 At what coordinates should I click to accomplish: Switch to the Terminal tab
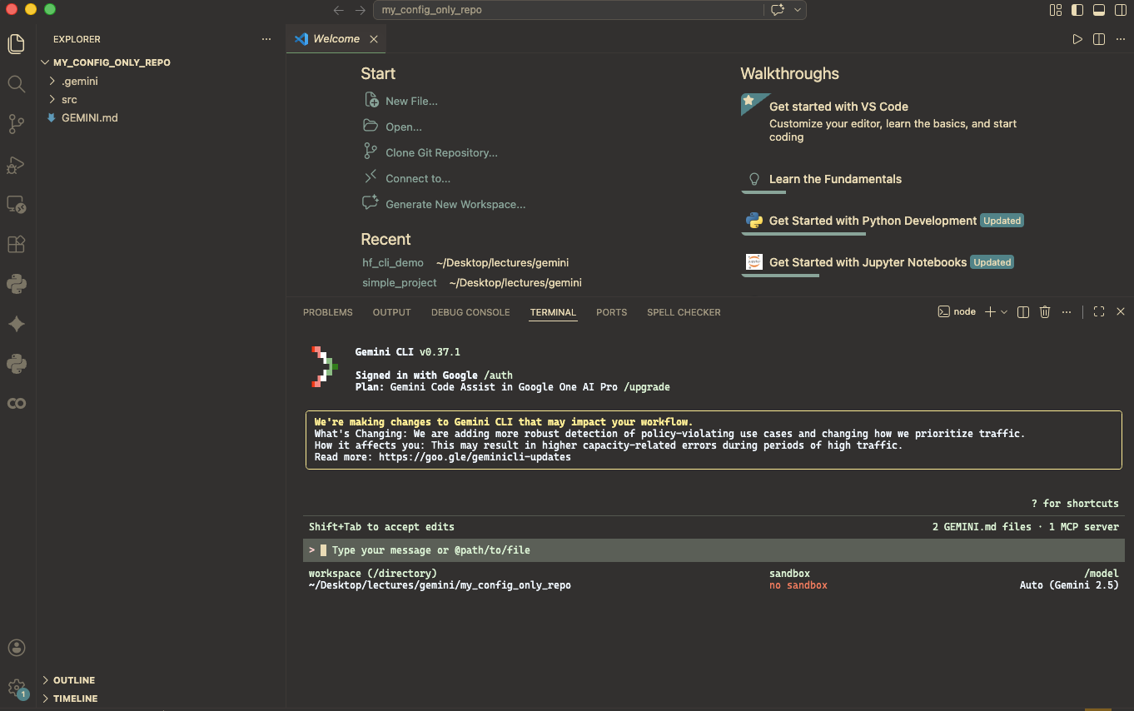[553, 312]
